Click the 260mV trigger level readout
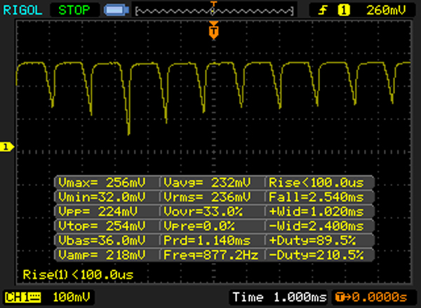The image size is (421, 308). pos(386,11)
